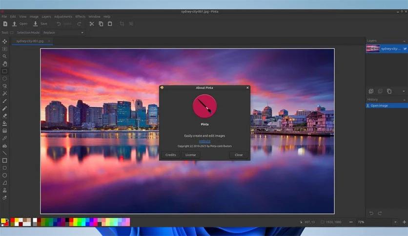Select the Move Selection tool
This screenshot has height=236, width=408.
coord(5,49)
